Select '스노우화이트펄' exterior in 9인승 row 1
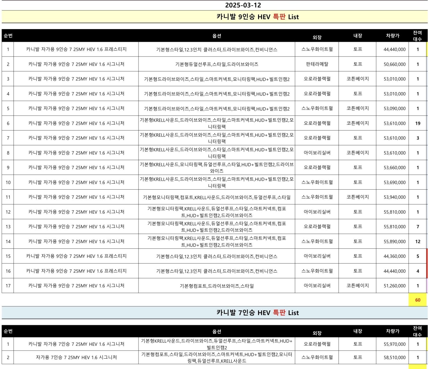Screen dimensions: 430x369 pos(317,49)
